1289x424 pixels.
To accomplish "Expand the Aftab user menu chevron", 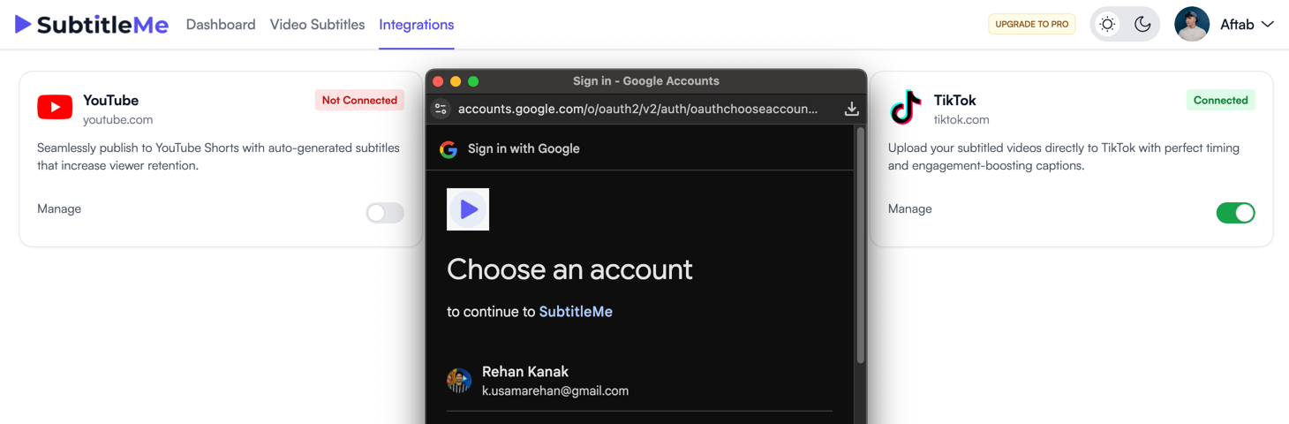I will pos(1268,25).
